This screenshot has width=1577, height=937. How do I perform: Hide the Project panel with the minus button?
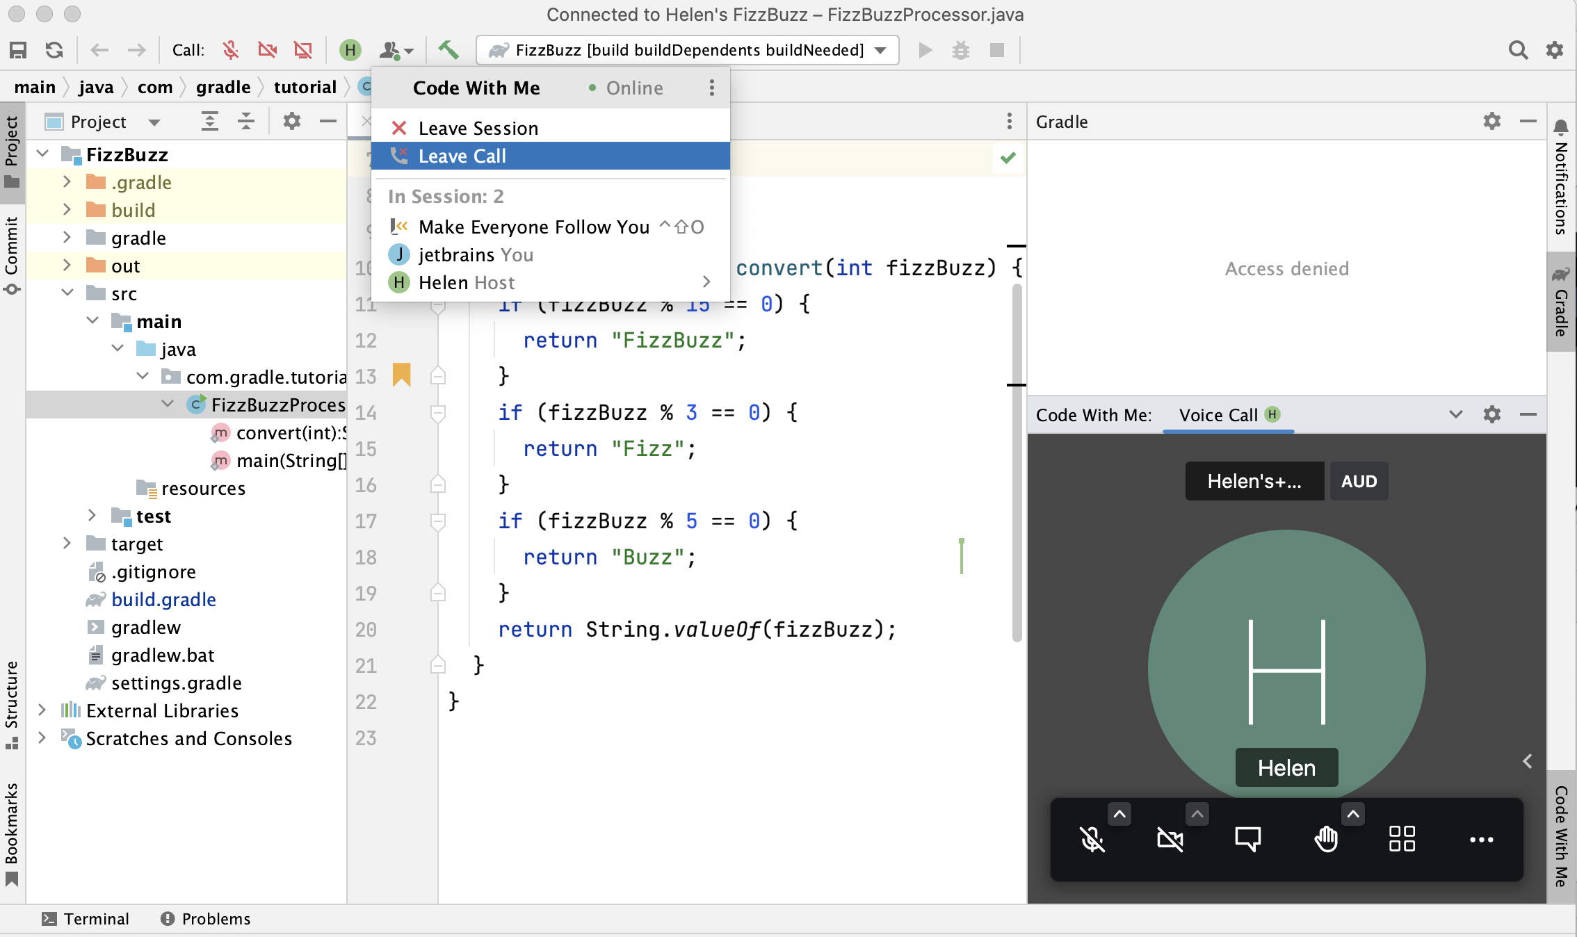328,122
